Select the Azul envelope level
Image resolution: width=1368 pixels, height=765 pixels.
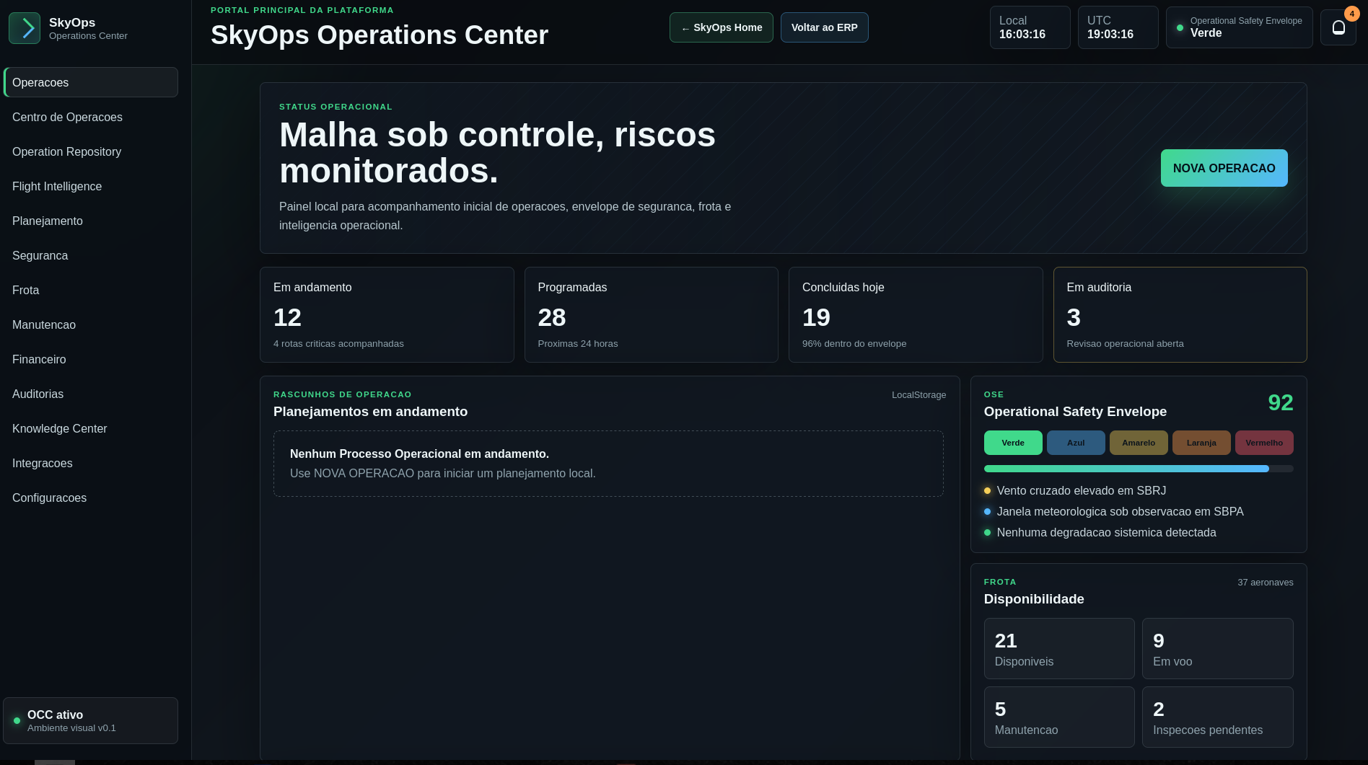click(x=1076, y=443)
